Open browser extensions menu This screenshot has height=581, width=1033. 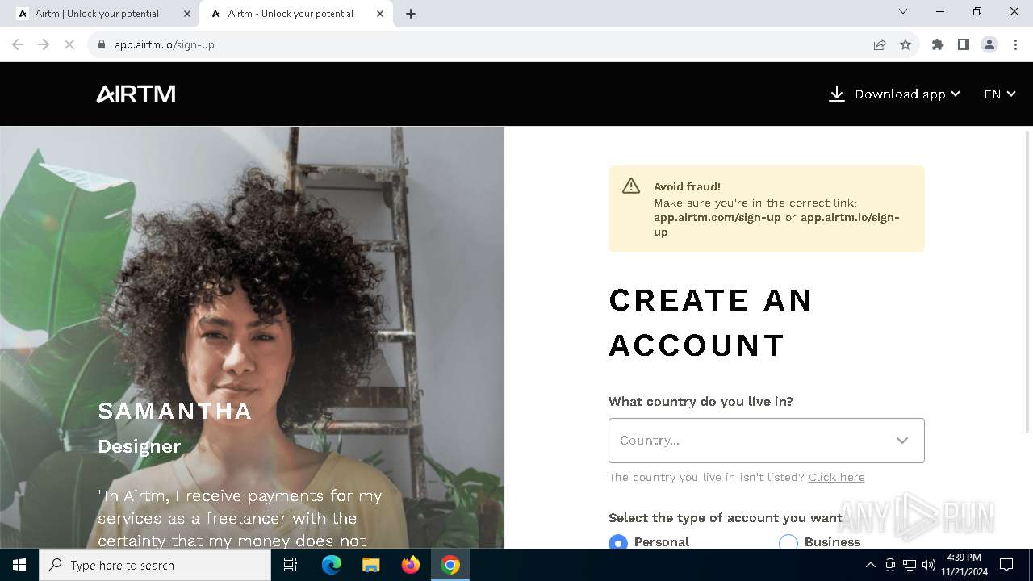point(938,44)
